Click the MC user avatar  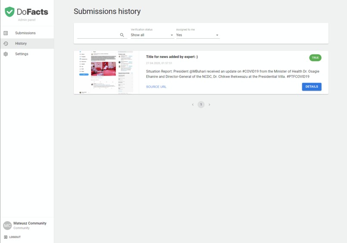pyautogui.click(x=7, y=225)
